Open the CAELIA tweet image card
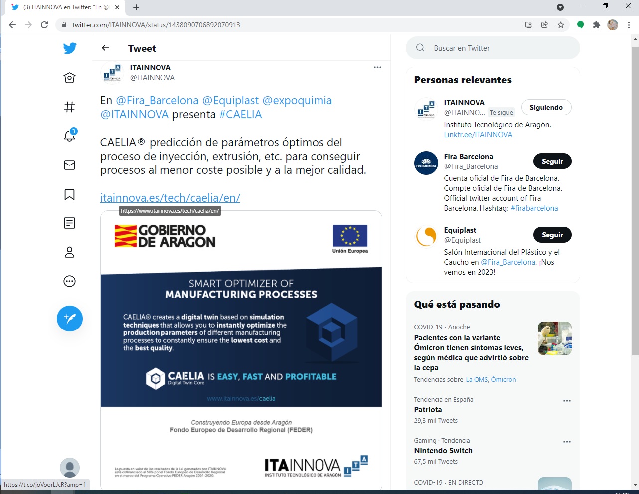The width and height of the screenshot is (639, 494). (241, 349)
